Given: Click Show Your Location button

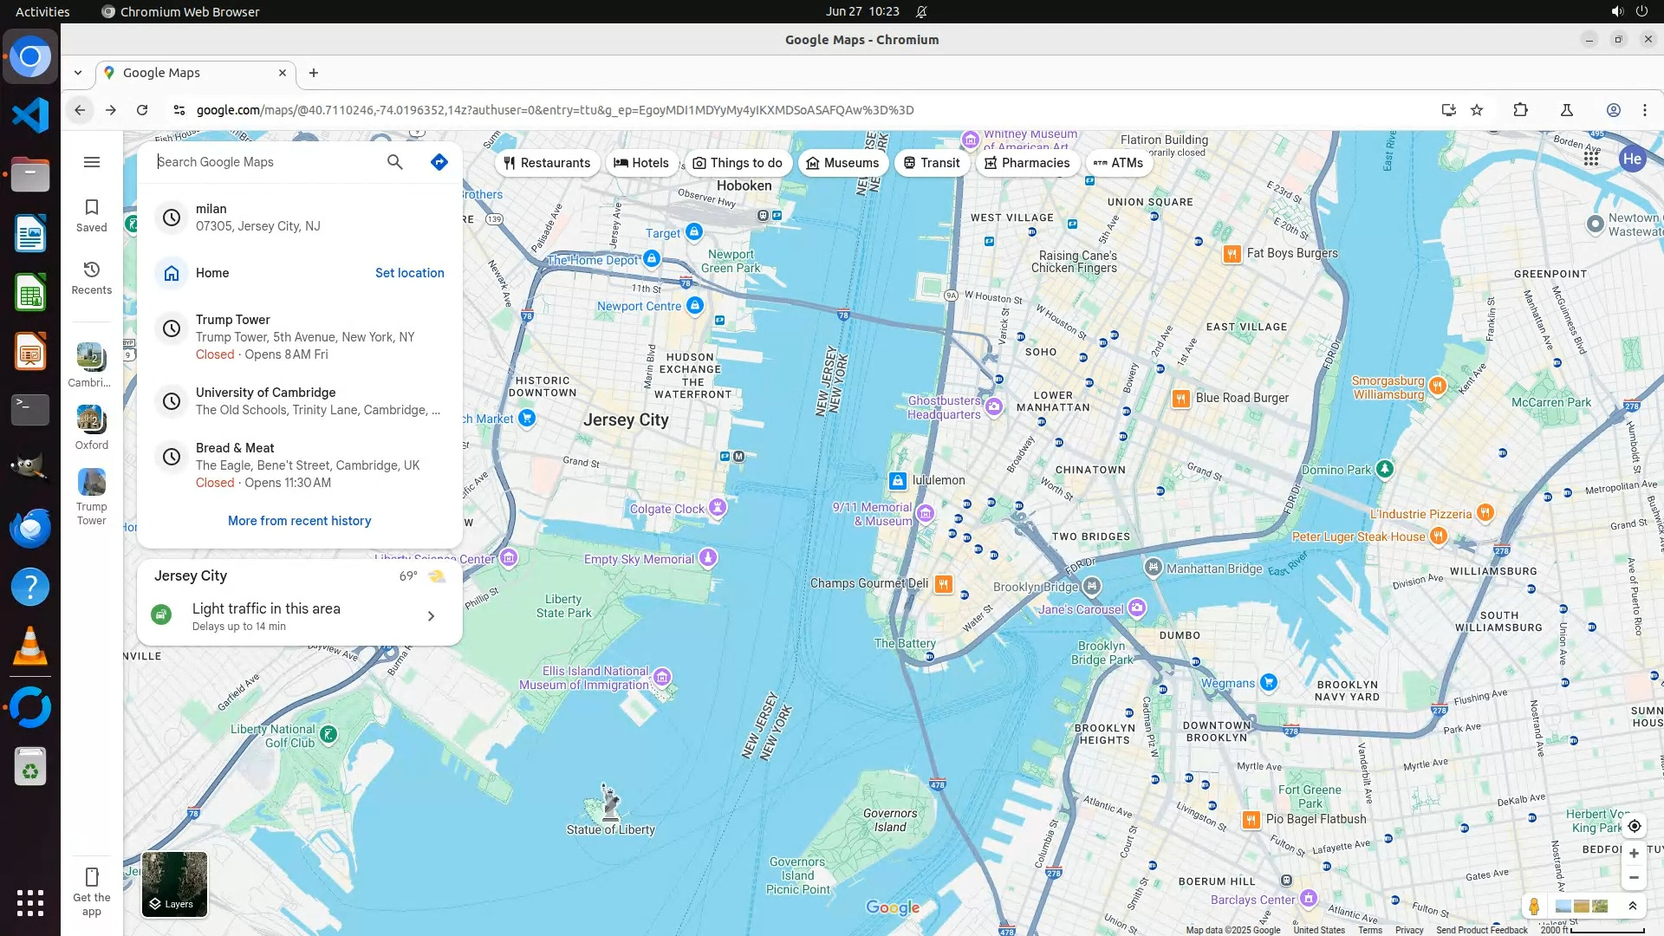Looking at the screenshot, I should click(1634, 826).
